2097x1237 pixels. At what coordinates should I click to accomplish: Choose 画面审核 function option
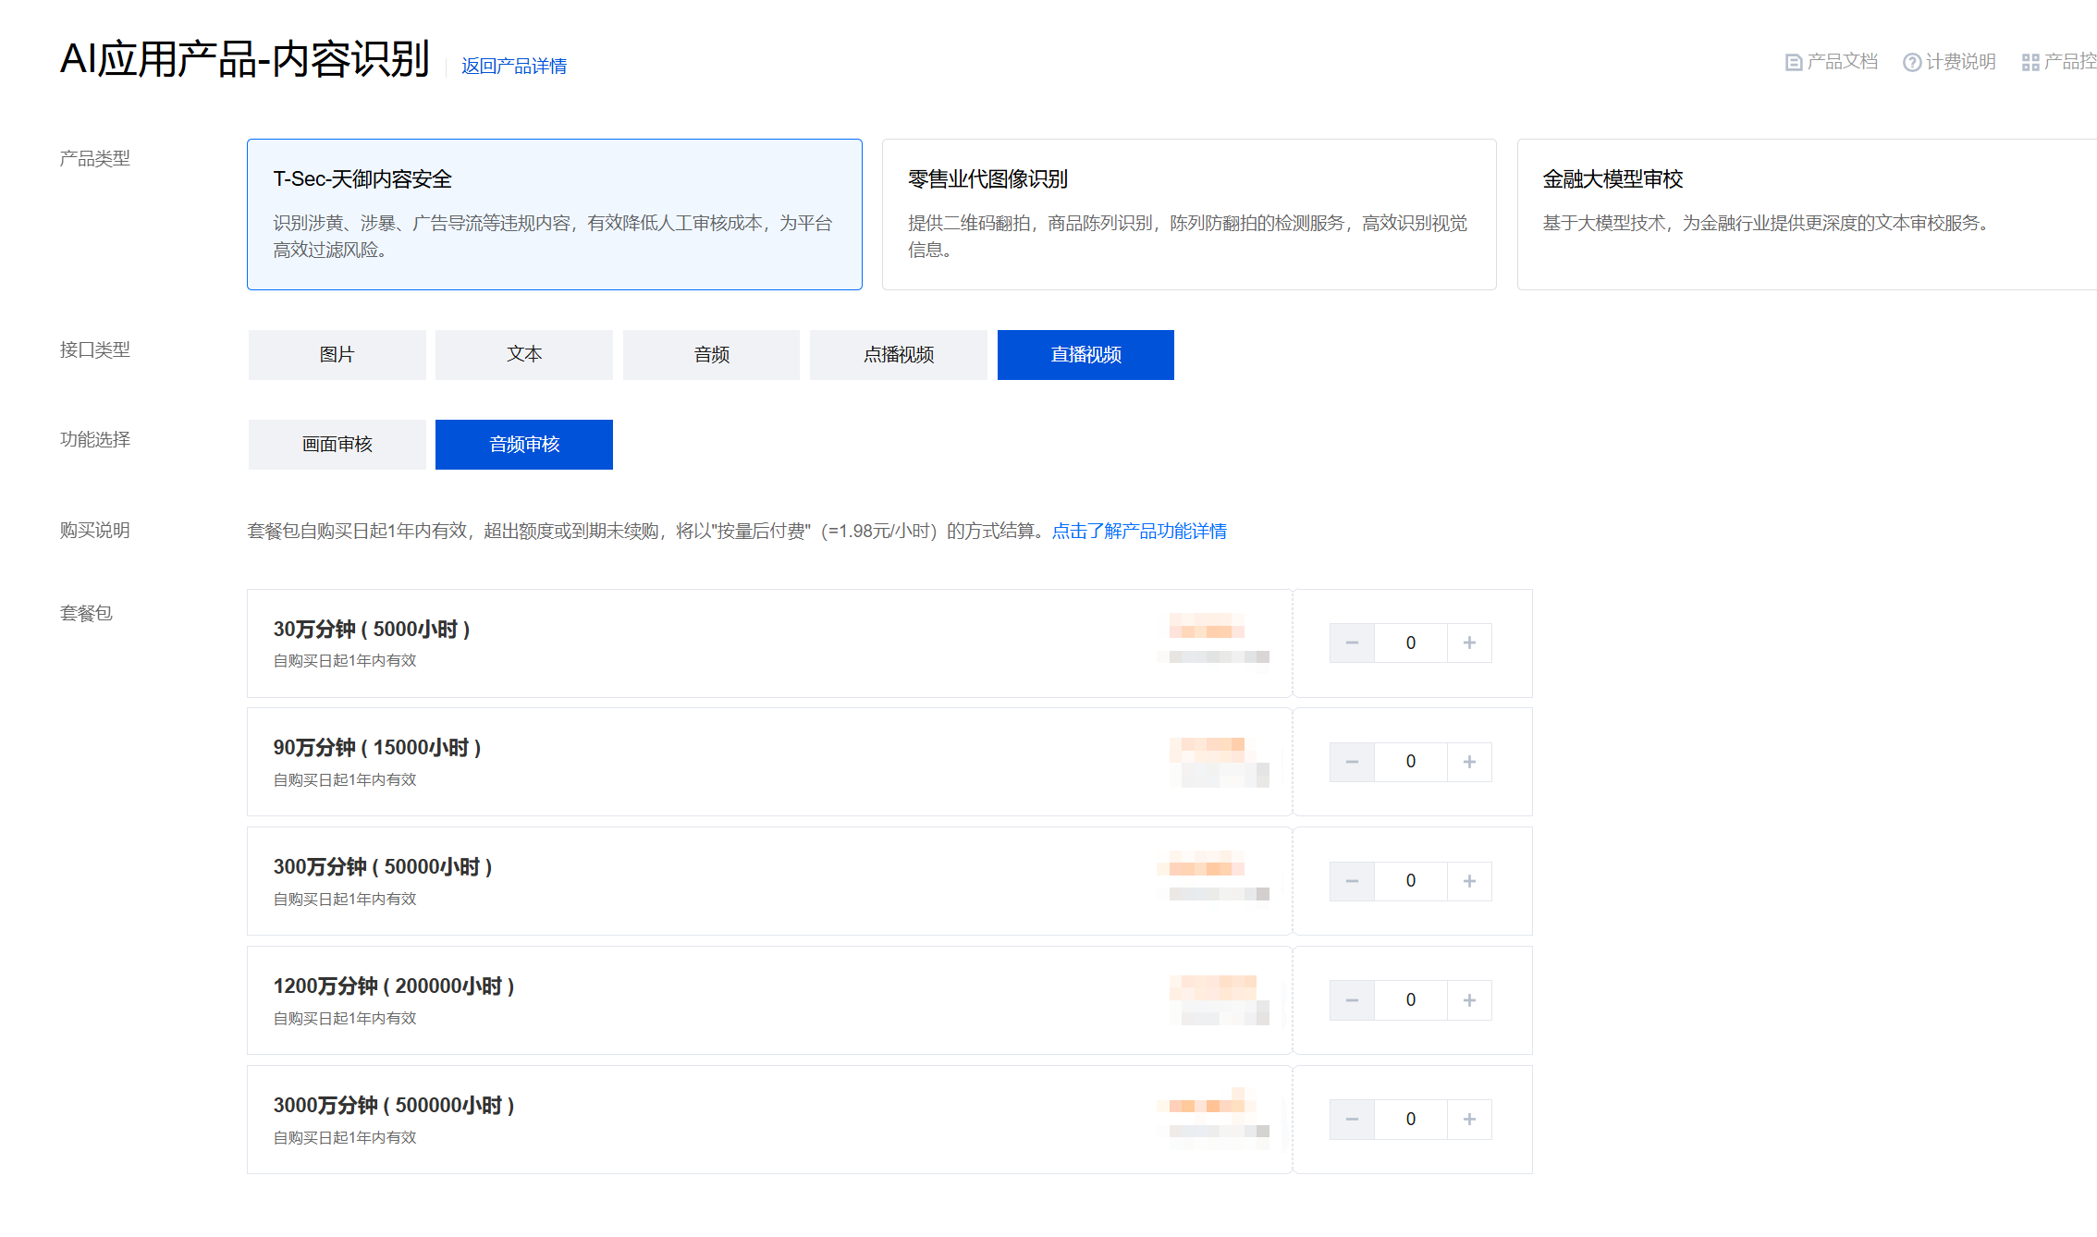point(337,444)
